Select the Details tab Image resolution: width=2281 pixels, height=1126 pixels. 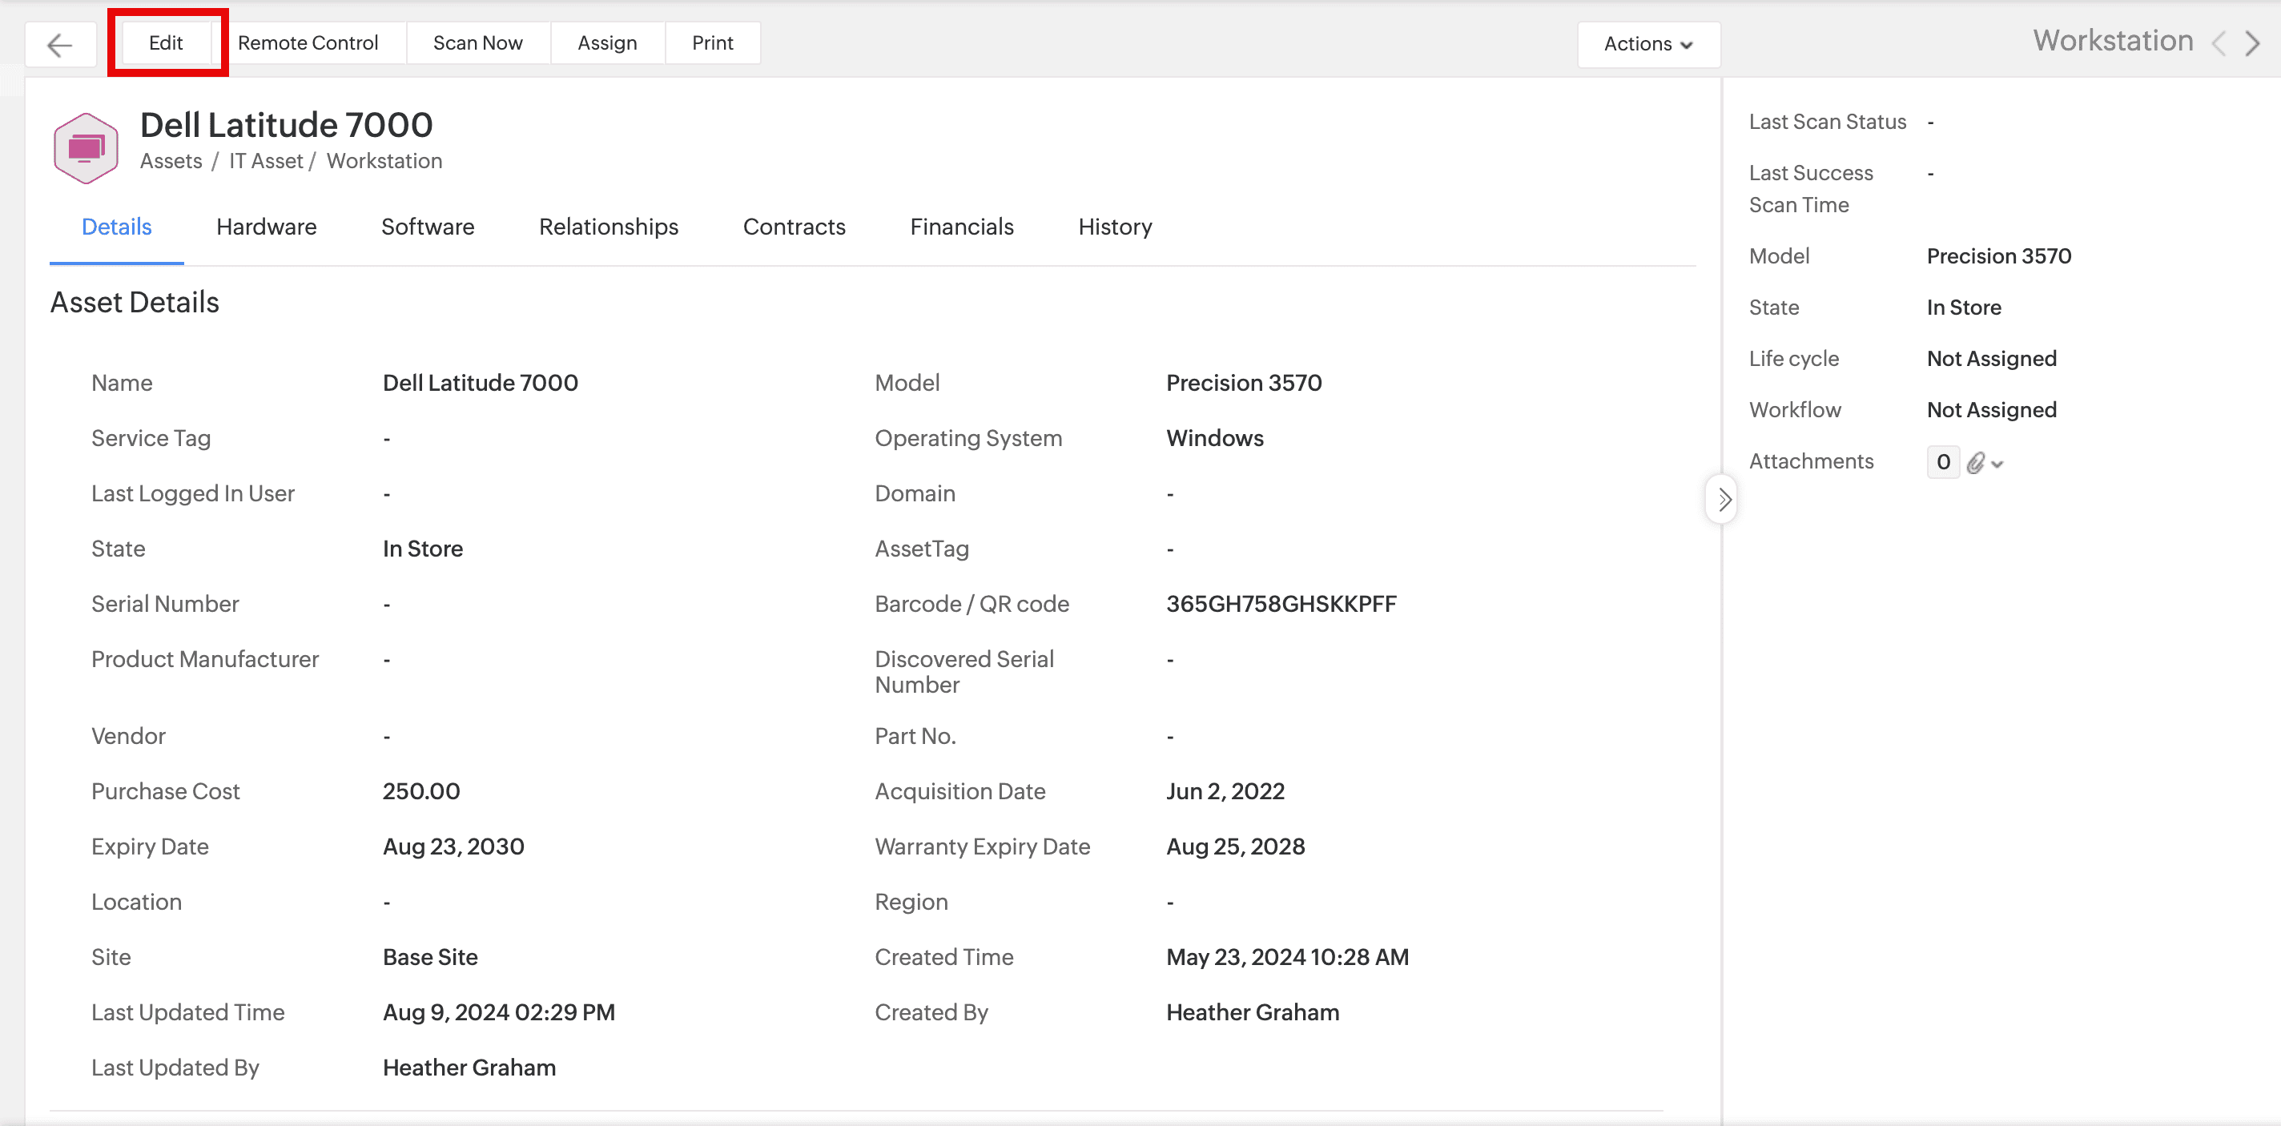[x=117, y=227]
